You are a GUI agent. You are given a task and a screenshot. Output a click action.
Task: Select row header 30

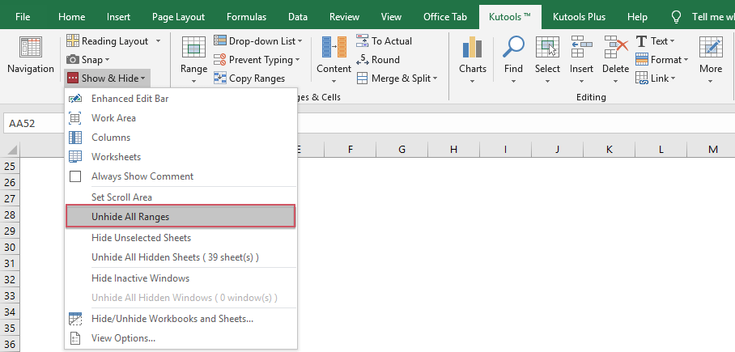coord(10,247)
